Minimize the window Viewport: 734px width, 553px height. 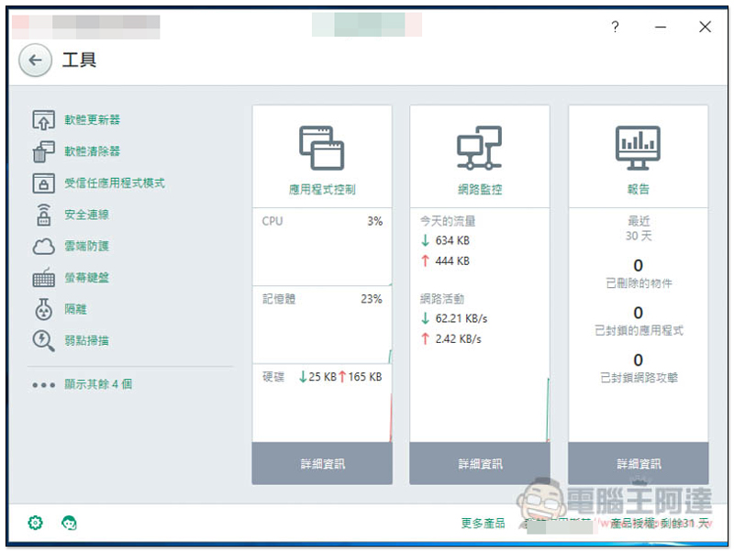661,28
